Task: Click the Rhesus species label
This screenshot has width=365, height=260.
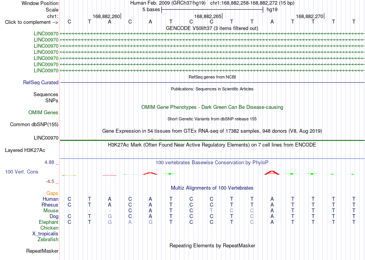Action: [50, 205]
